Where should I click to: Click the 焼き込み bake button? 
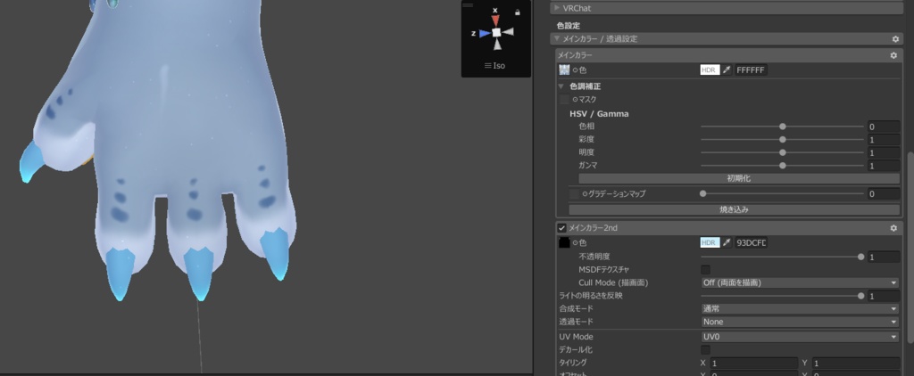point(734,209)
